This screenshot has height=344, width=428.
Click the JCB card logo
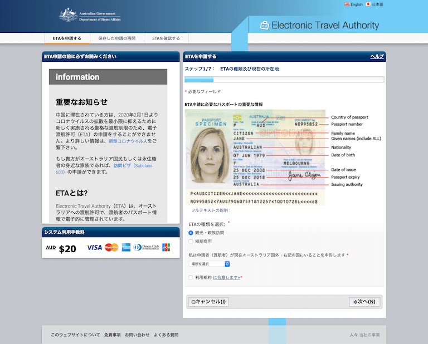click(x=166, y=247)
